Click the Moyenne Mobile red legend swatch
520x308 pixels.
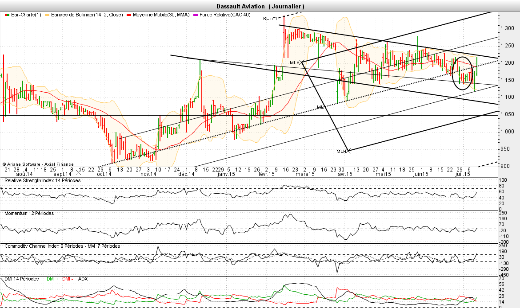[x=129, y=15]
